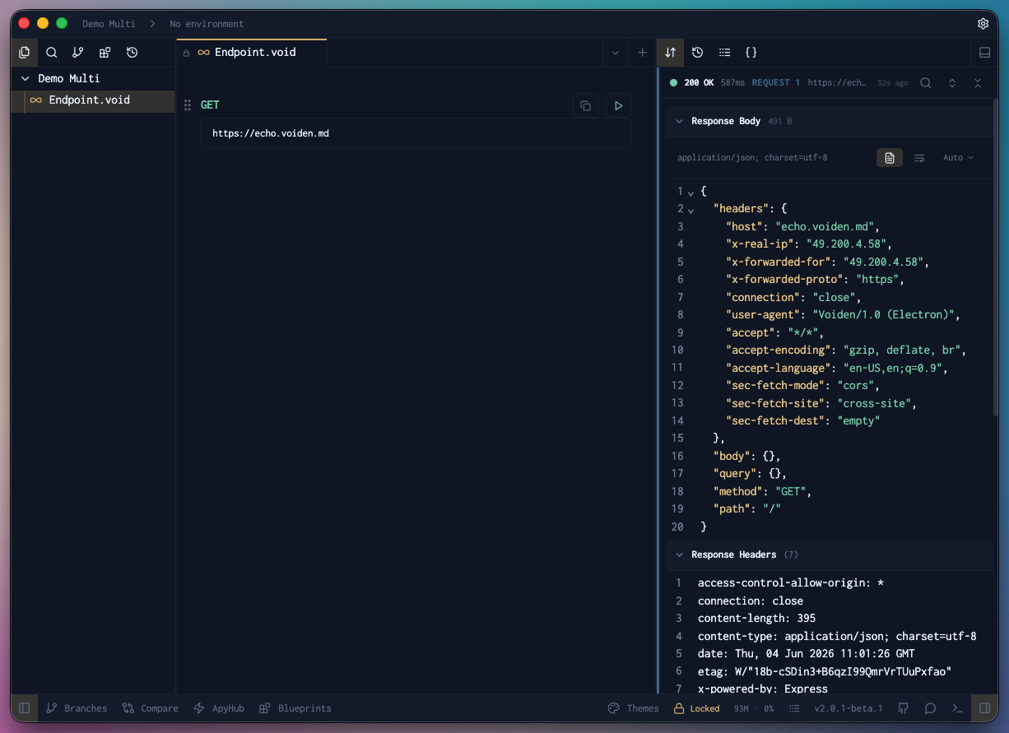Click the 587ms response time
The width and height of the screenshot is (1009, 733).
coord(732,83)
